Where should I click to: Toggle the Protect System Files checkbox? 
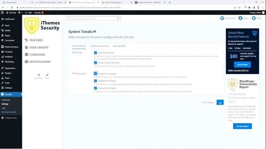[96, 53]
